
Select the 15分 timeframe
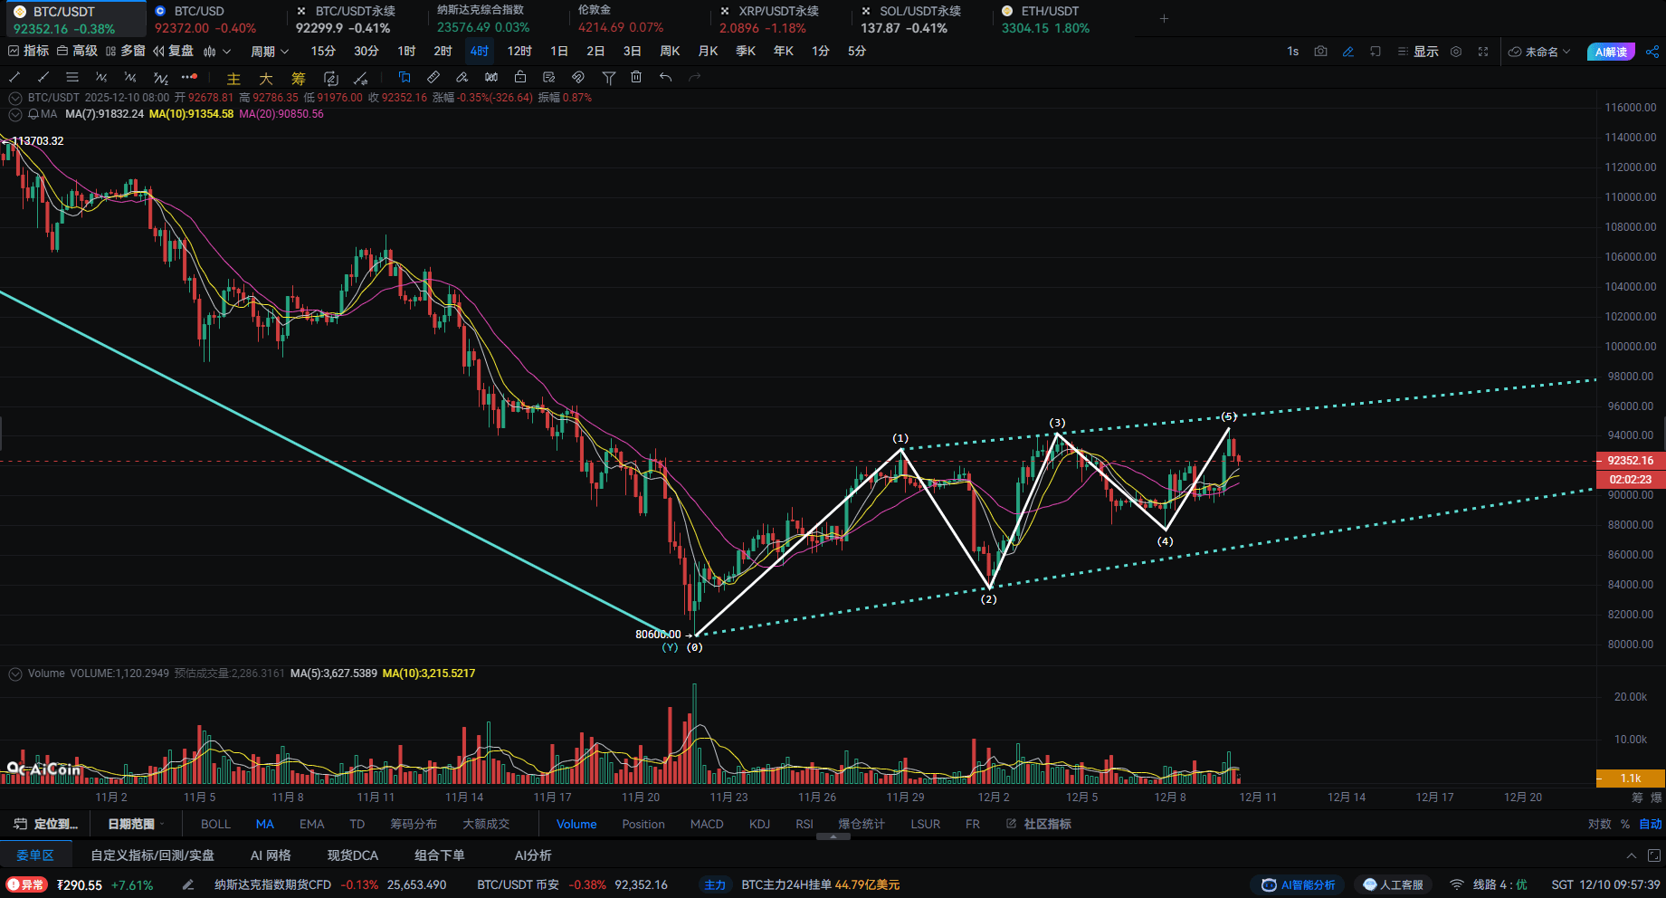(x=323, y=52)
